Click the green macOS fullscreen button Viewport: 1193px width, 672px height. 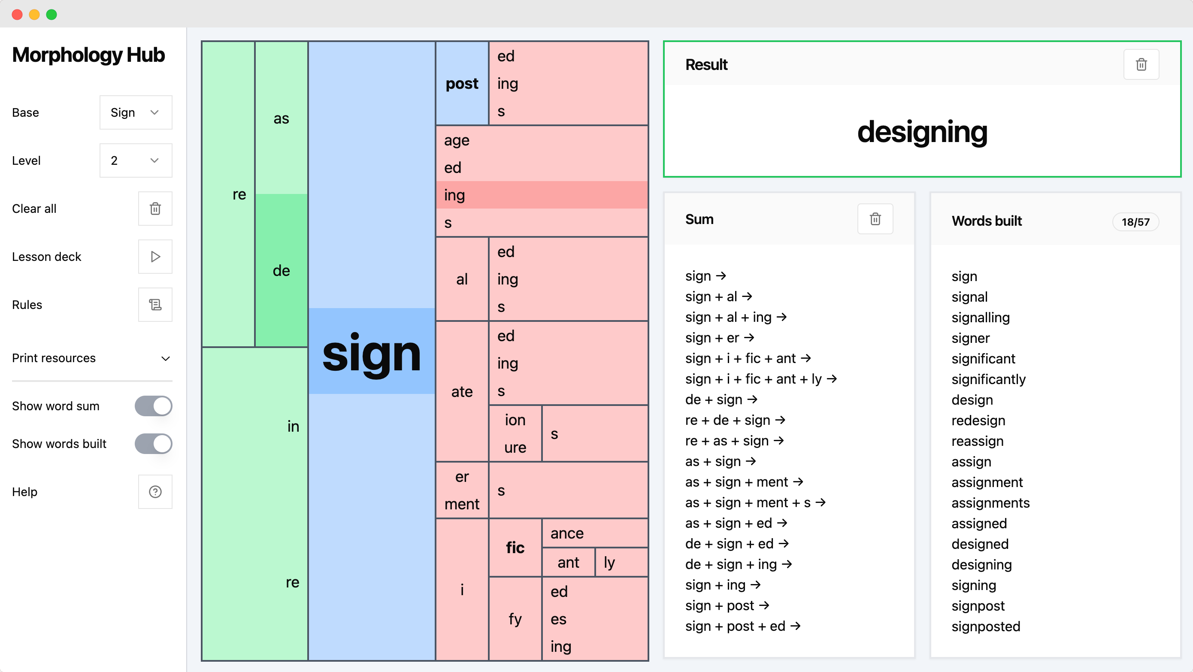51,14
